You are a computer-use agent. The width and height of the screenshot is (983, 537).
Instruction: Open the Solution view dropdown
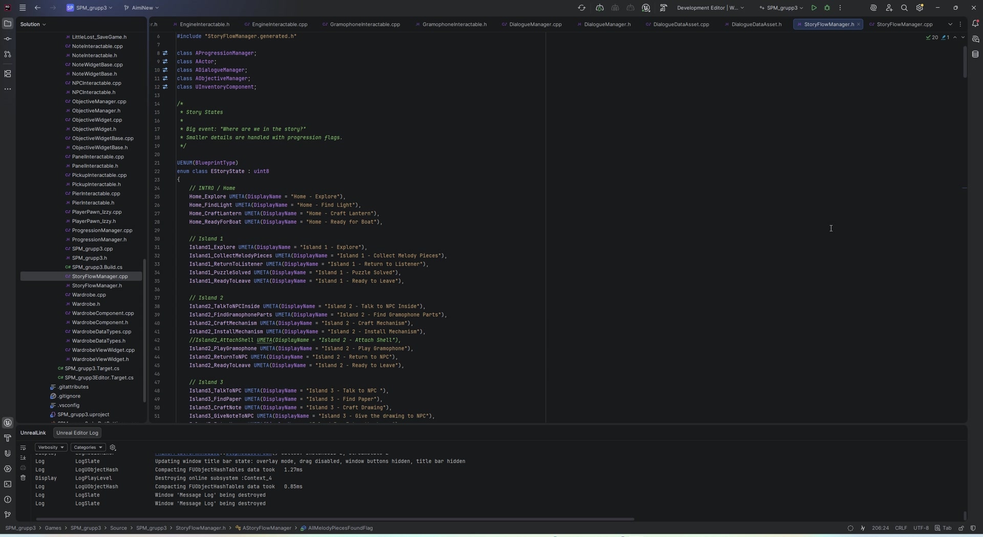pos(33,24)
